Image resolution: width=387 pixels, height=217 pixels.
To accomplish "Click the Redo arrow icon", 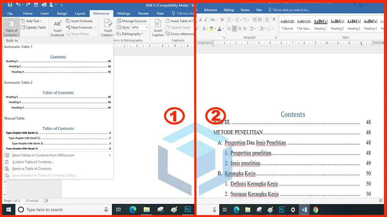I will click(28, 5).
